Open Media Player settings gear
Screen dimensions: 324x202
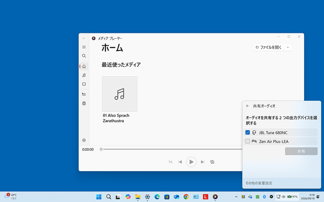pos(84,140)
